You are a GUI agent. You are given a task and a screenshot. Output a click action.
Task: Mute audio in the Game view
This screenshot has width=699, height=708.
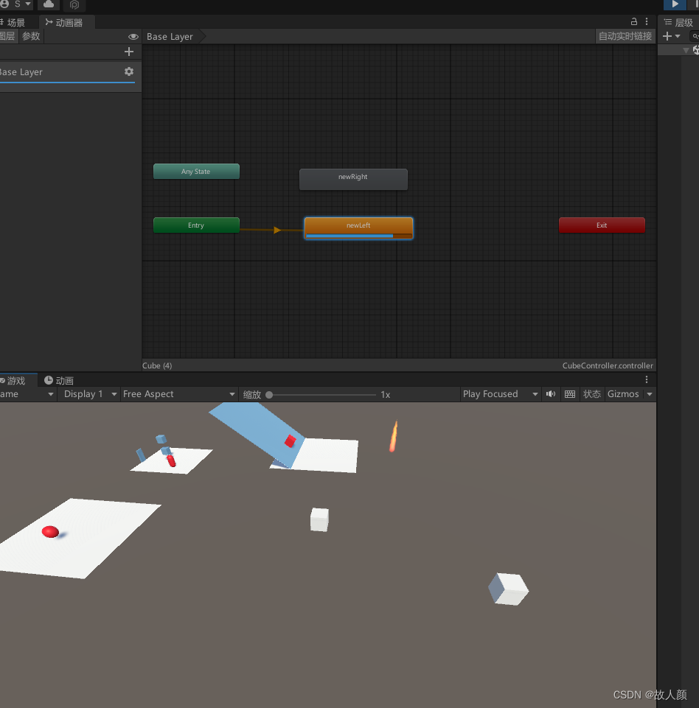tap(550, 393)
